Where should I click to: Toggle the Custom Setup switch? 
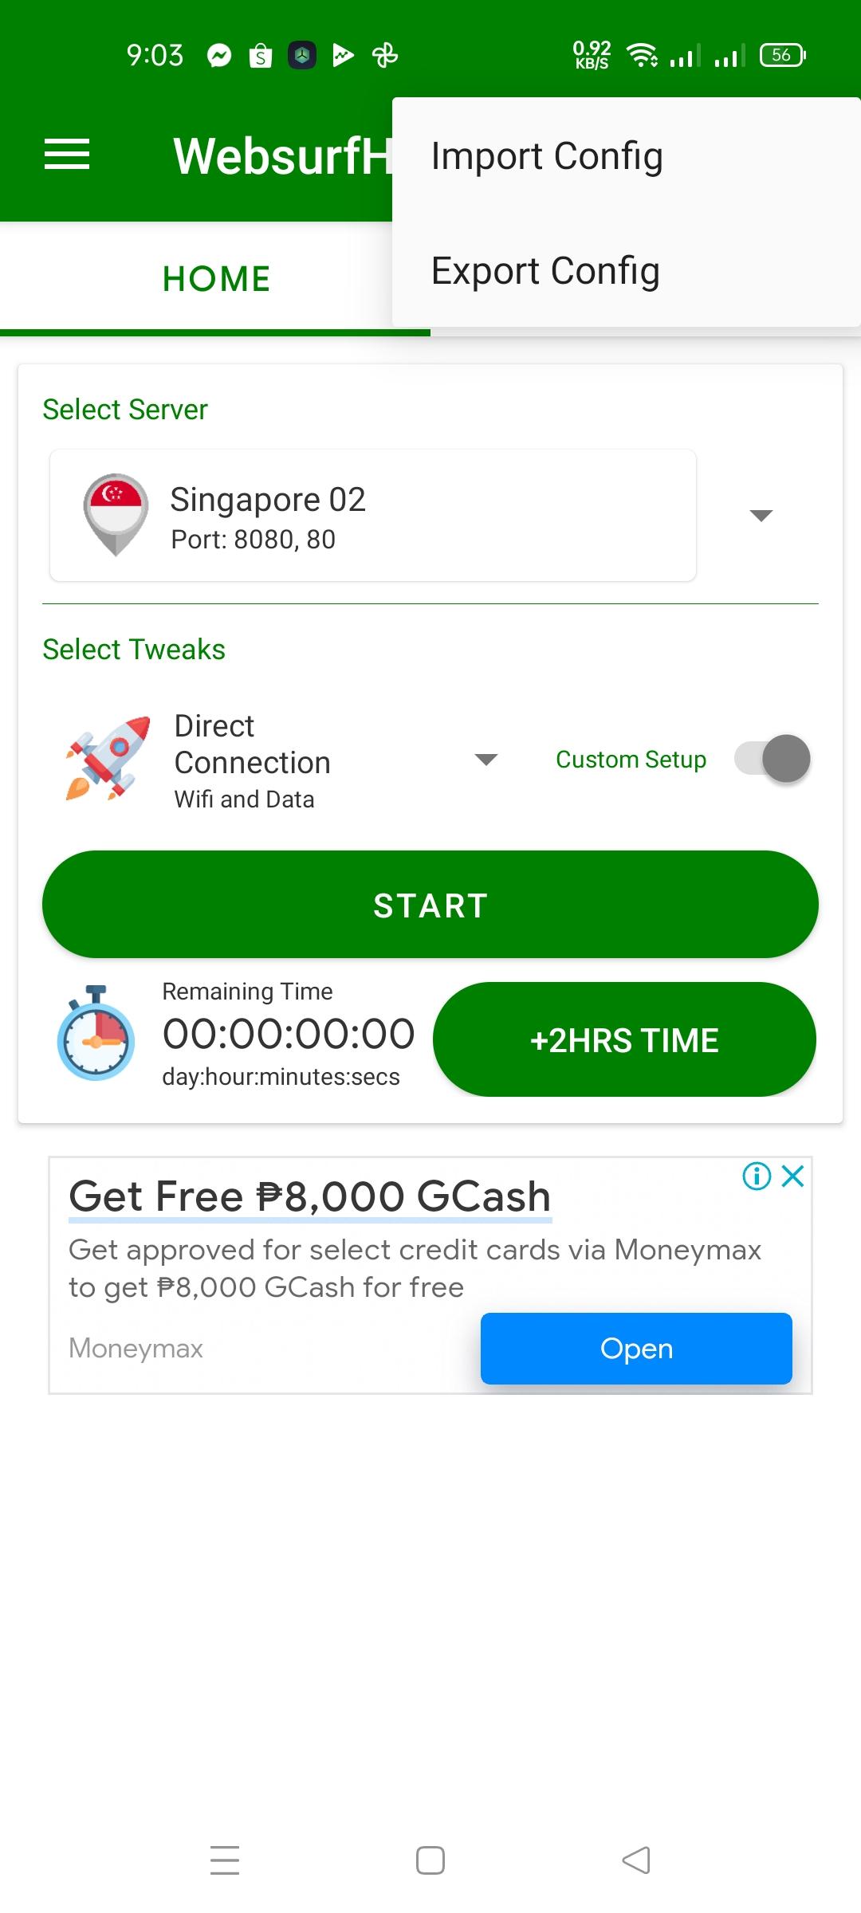pos(773,759)
